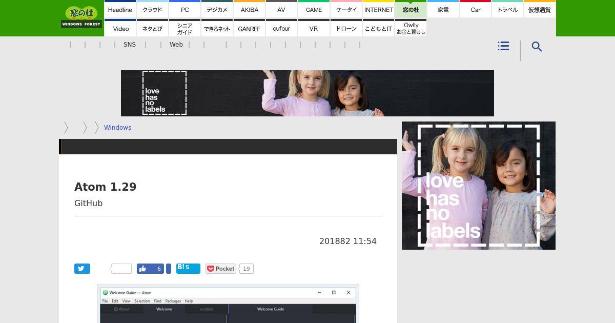Save the article to Pocket

tap(220, 269)
